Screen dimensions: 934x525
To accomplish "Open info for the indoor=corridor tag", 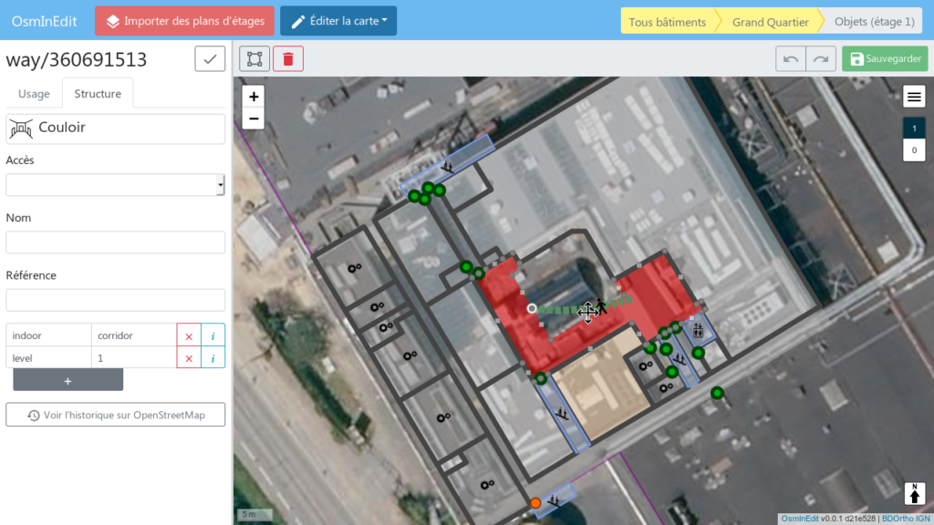I will pos(213,335).
